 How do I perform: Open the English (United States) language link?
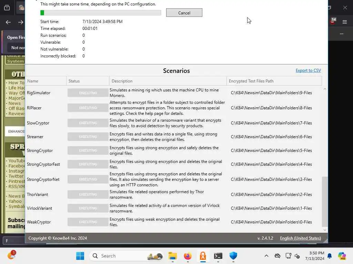pyautogui.click(x=300, y=238)
